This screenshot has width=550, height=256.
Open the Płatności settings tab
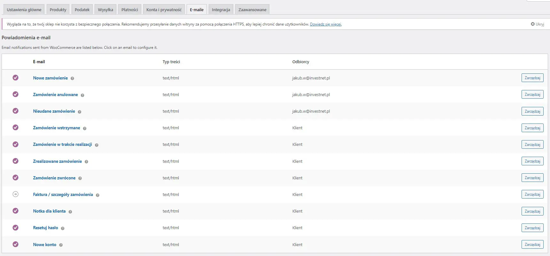coord(129,10)
